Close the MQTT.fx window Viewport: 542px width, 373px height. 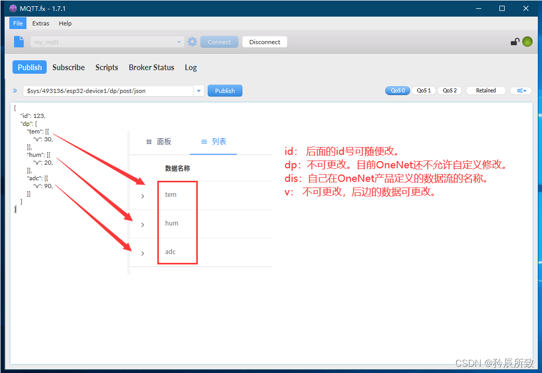pos(526,8)
